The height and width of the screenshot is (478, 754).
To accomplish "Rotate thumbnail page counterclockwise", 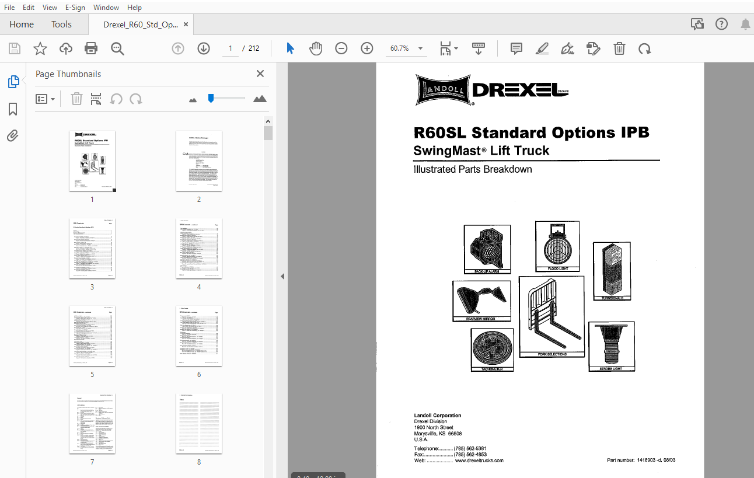I will pyautogui.click(x=116, y=99).
